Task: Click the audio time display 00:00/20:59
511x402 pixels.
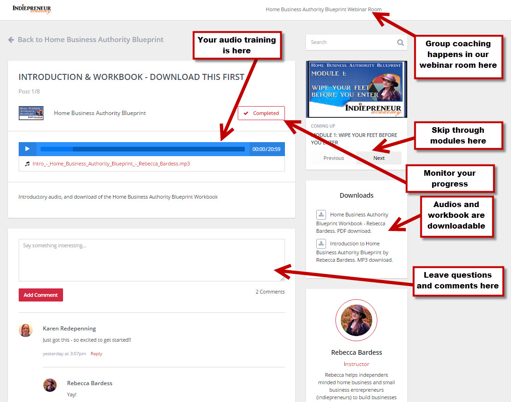Action: [x=266, y=149]
